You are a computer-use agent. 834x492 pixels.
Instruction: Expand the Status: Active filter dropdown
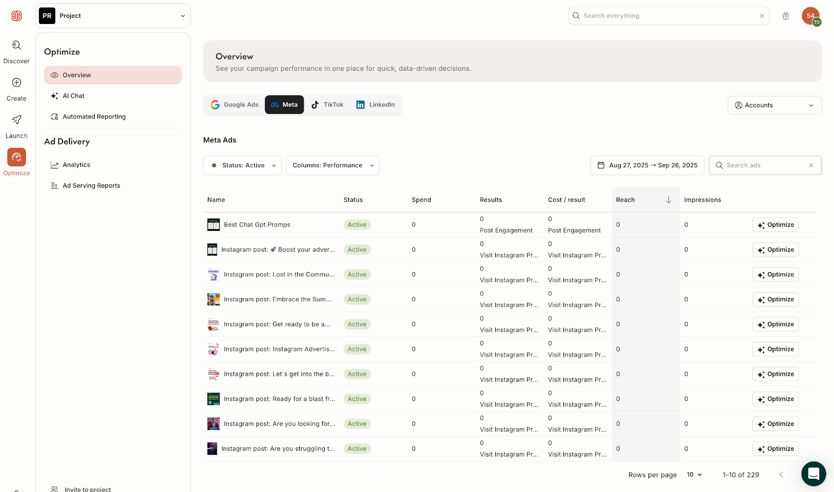pyautogui.click(x=242, y=166)
